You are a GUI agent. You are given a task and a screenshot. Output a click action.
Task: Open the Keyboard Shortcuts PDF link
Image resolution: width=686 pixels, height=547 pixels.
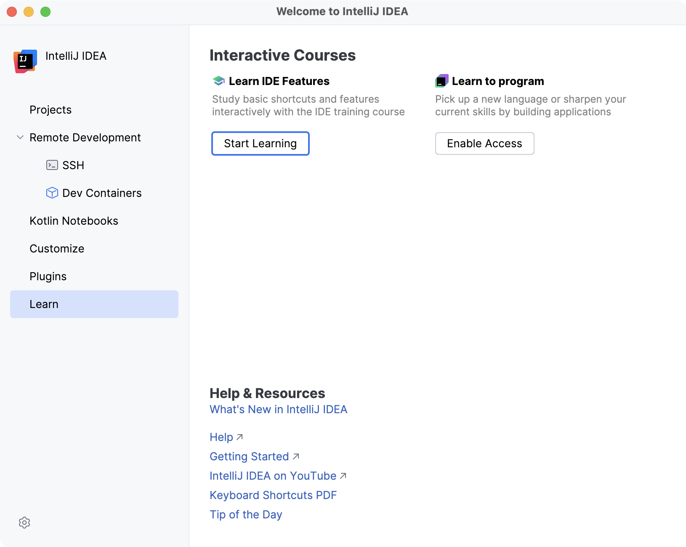pos(273,495)
